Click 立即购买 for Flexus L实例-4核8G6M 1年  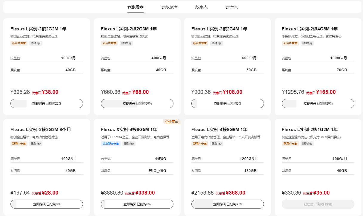227,204
